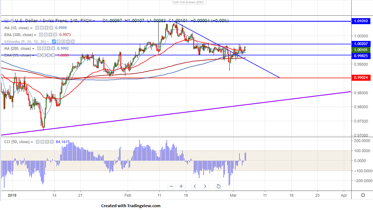
Task: Toggle visibility of EMA (300, close)
Action: point(41,35)
